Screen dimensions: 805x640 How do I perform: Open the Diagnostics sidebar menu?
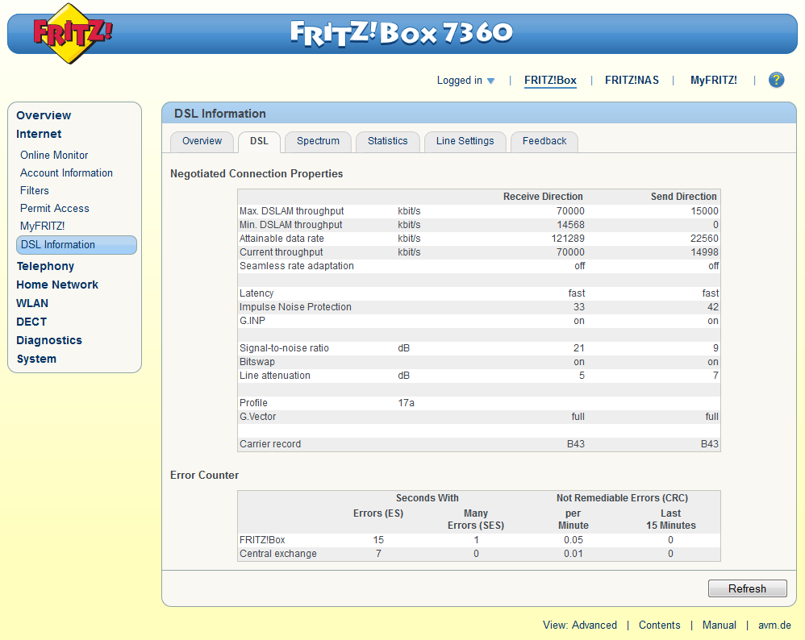pos(49,340)
